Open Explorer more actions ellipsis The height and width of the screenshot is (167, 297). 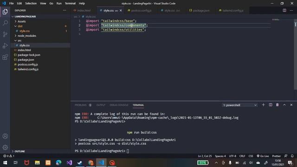click(65, 10)
